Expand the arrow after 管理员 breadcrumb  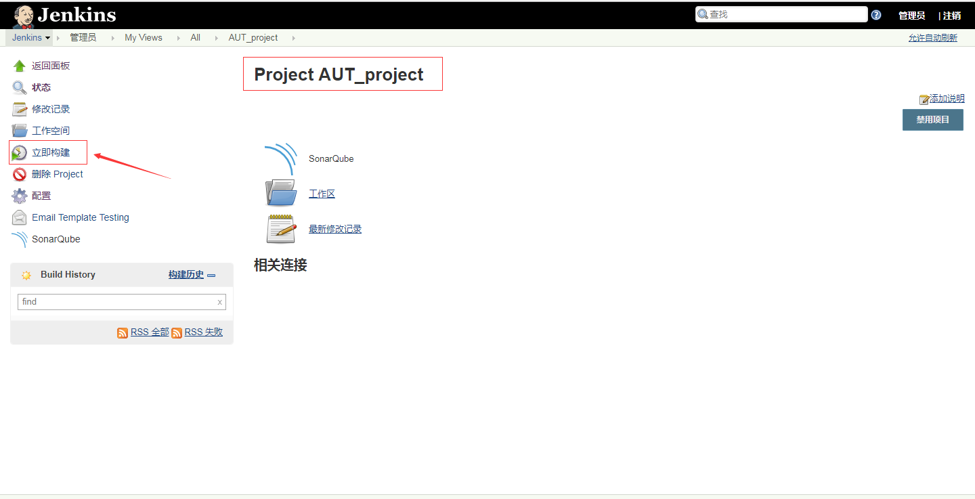click(112, 38)
